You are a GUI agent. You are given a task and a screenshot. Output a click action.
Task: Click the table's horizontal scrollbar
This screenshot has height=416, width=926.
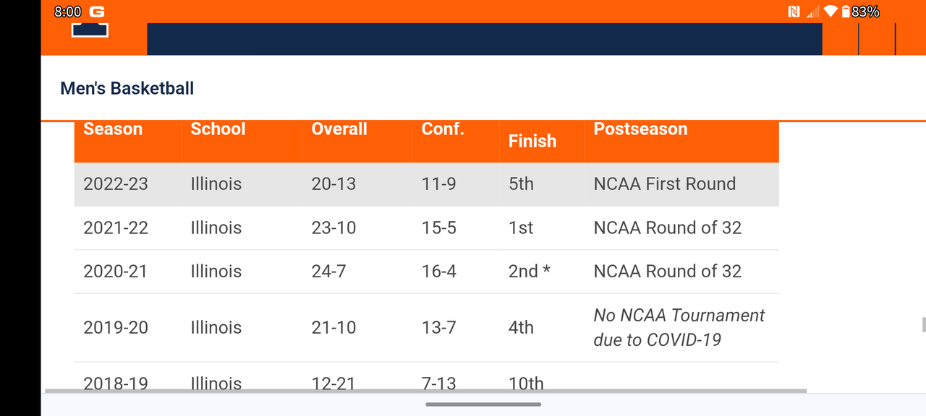pos(425,391)
